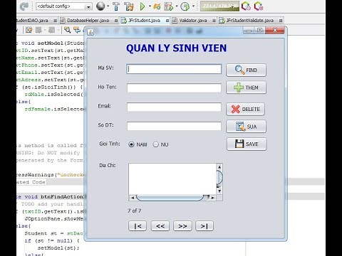This screenshot has width=342, height=256.
Task: Click the memory usage indicator bar
Action: [219, 6]
